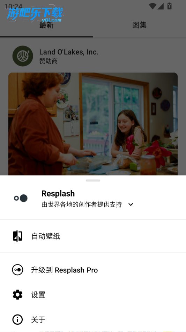
Task: Select 升级到 Resplash Pro entry
Action: (x=93, y=270)
